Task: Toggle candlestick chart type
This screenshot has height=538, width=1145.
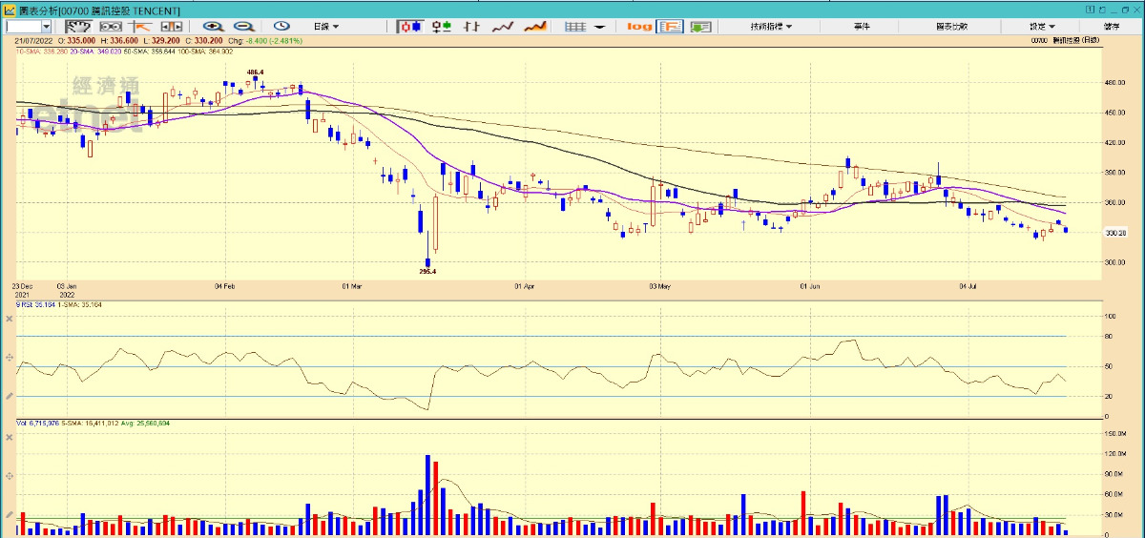Action: [x=409, y=27]
